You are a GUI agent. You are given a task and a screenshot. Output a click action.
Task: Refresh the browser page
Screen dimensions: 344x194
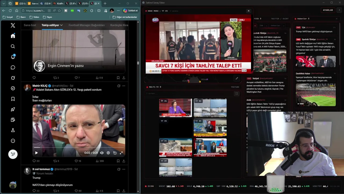(x=10, y=11)
